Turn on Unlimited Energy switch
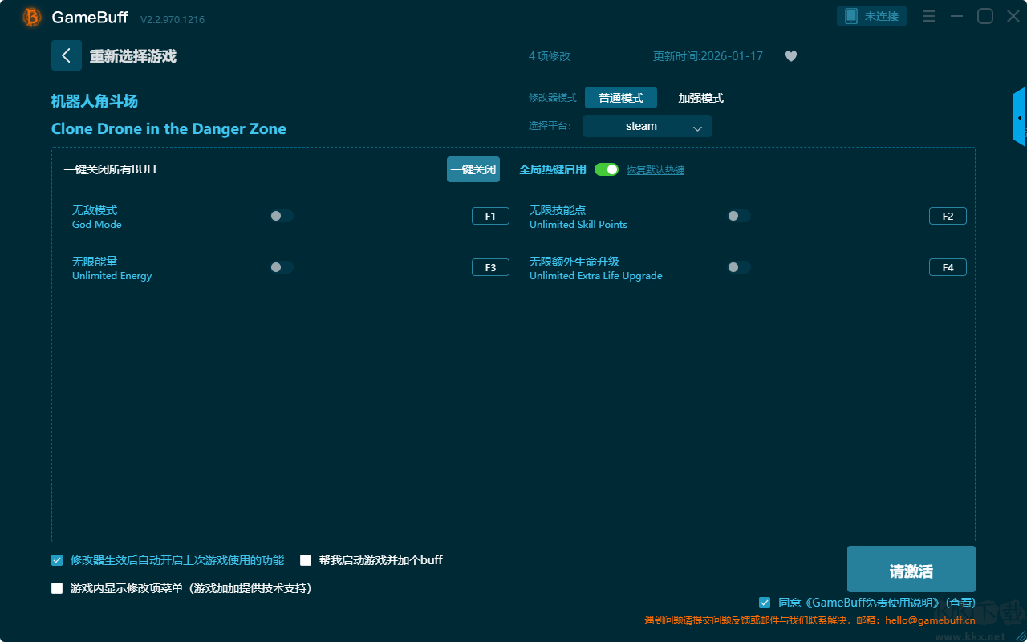This screenshot has height=642, width=1027. [282, 267]
